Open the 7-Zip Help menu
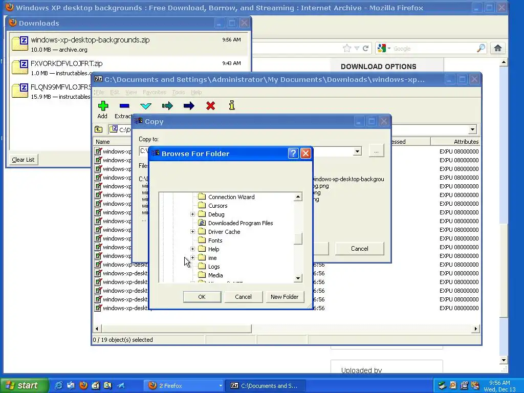This screenshot has height=393, width=524. click(196, 92)
